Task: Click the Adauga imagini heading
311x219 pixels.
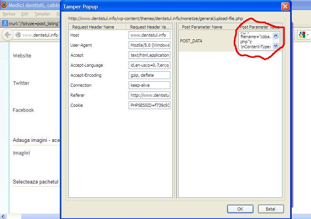Action: (x=36, y=140)
